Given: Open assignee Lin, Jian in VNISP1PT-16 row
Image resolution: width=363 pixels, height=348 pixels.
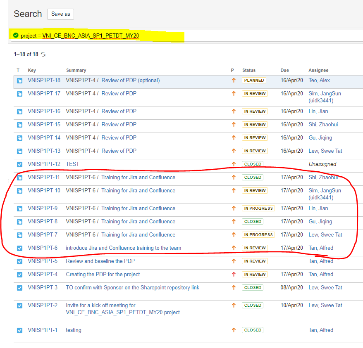Looking at the screenshot, I should tap(318, 111).
